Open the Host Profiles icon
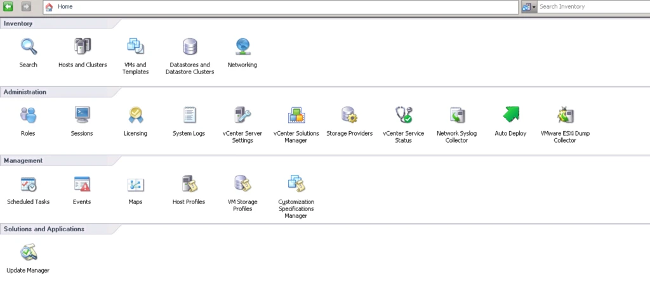This screenshot has height=289, width=650. tap(189, 184)
